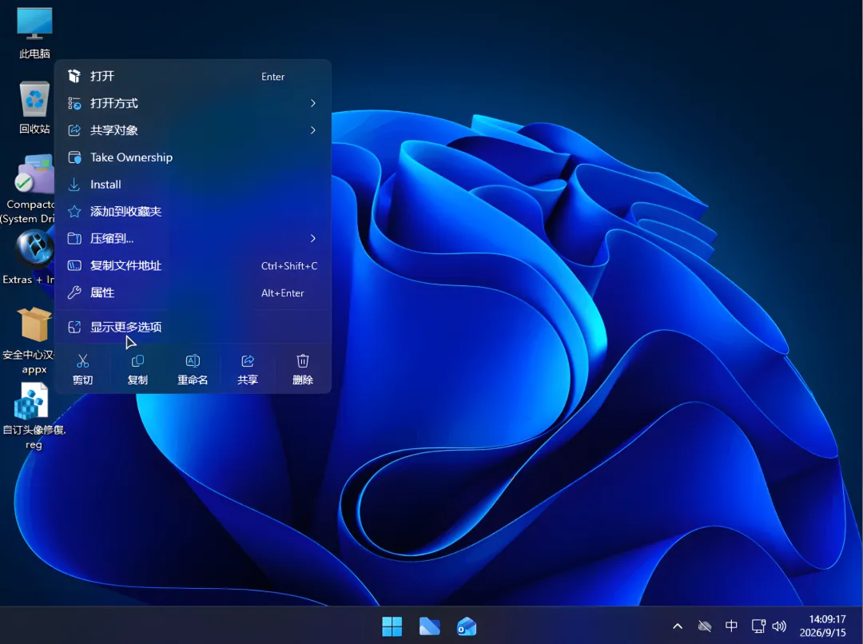Select the 回收站 recycle bin icon

click(x=34, y=107)
